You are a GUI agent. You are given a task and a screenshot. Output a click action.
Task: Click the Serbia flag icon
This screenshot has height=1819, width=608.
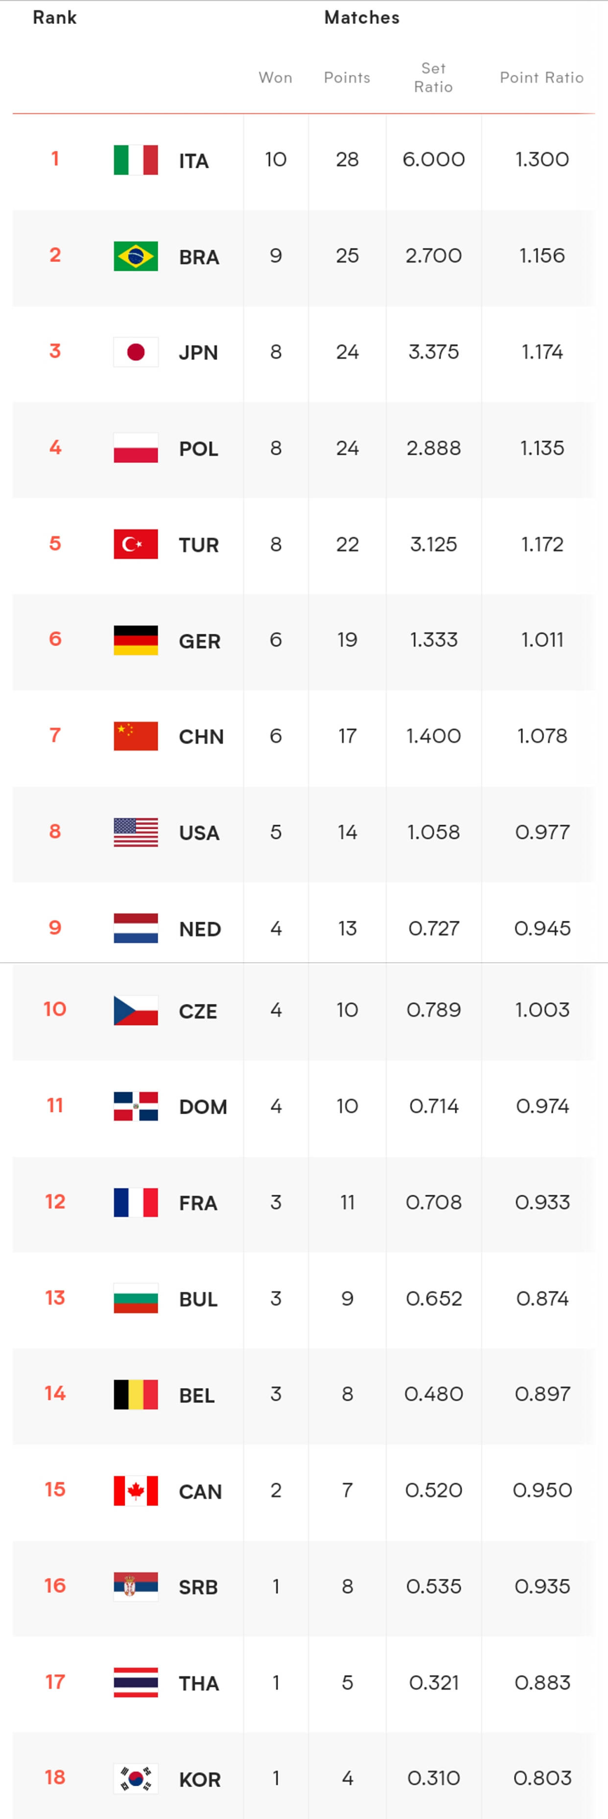[136, 1586]
